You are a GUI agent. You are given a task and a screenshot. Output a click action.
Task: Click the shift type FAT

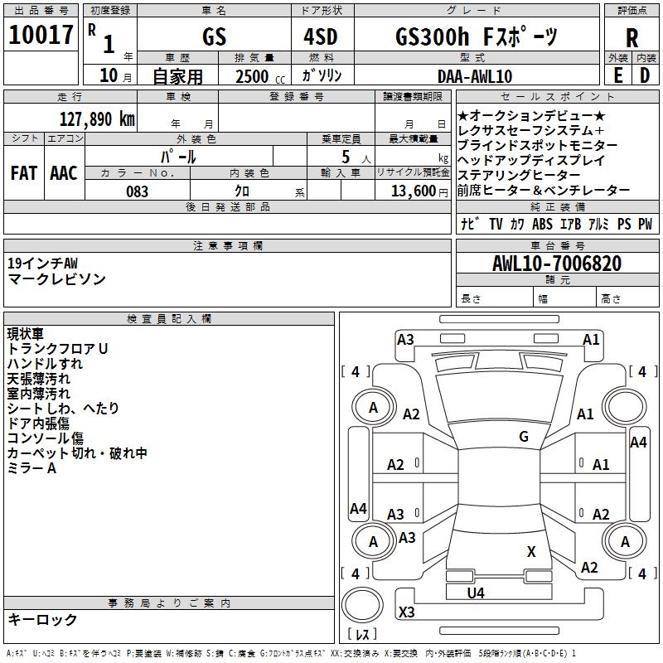[x=24, y=173]
